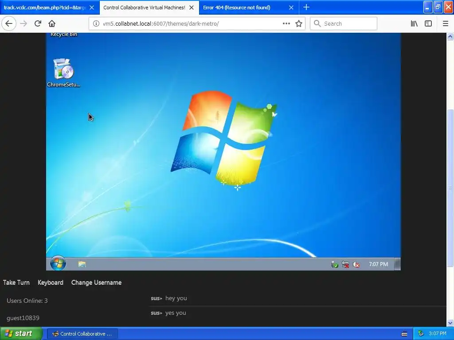
Task: Click the VM muted volume tray icon
Action: coord(356,264)
